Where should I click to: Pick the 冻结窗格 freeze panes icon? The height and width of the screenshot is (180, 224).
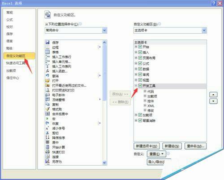point(47,100)
